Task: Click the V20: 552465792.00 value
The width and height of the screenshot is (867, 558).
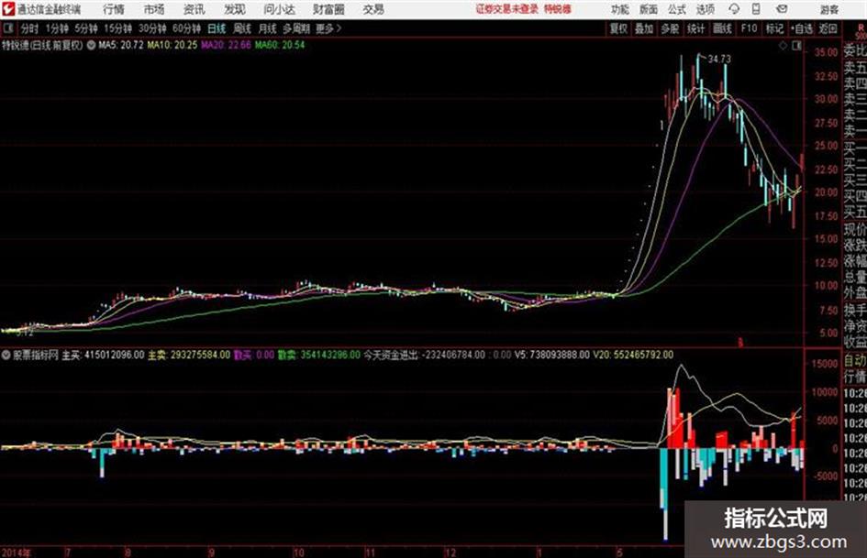Action: [x=633, y=355]
